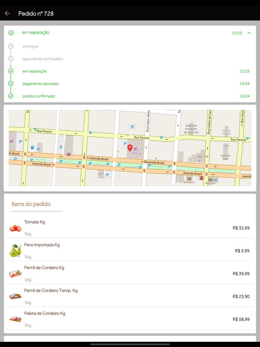Click check icon beside 'pagamento aprovado'
This screenshot has height=347, width=260.
11,84
